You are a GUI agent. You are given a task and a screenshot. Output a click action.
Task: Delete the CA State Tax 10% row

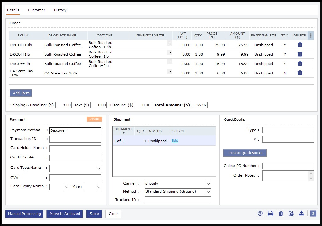point(300,73)
